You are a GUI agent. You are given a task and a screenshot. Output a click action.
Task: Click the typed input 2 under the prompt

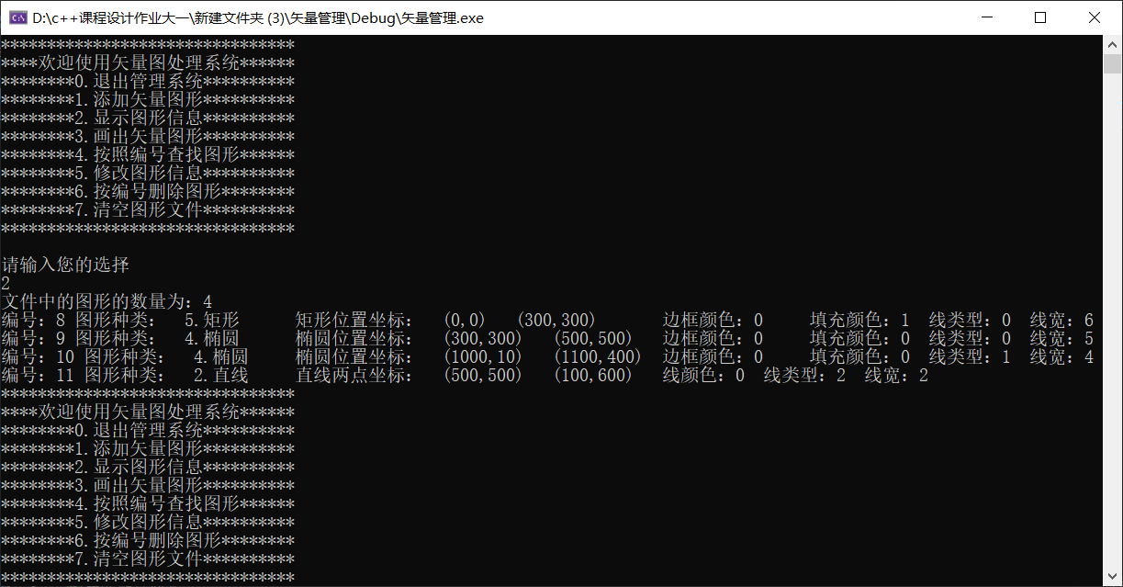coord(6,284)
